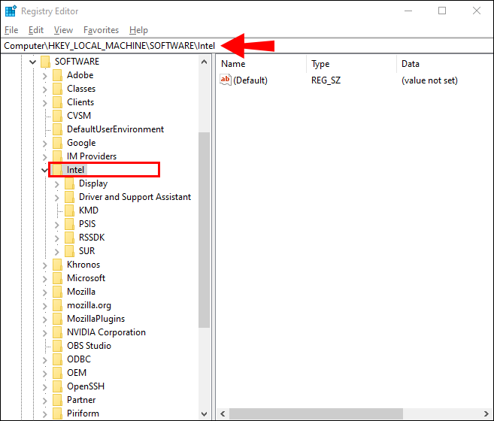Image resolution: width=494 pixels, height=421 pixels.
Task: Click values pane scroll right arrow
Action: coord(486,413)
